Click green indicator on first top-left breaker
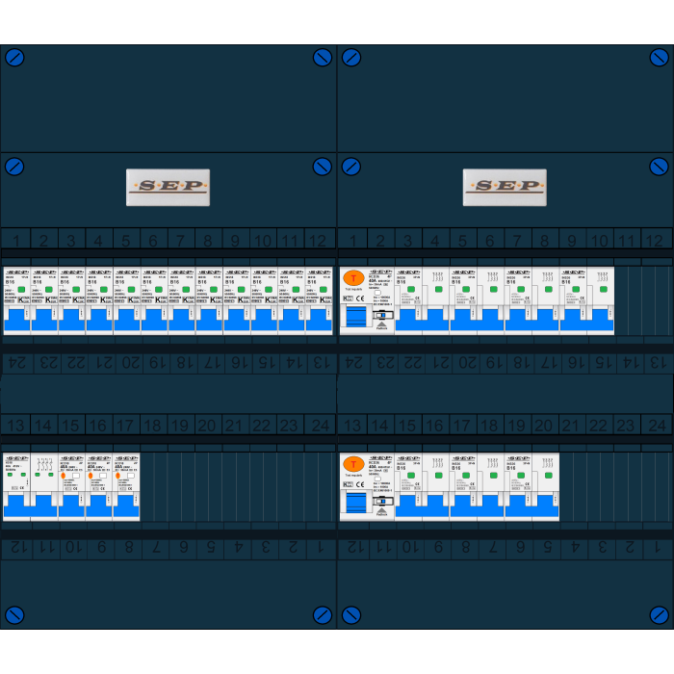The image size is (674, 674). click(21, 288)
